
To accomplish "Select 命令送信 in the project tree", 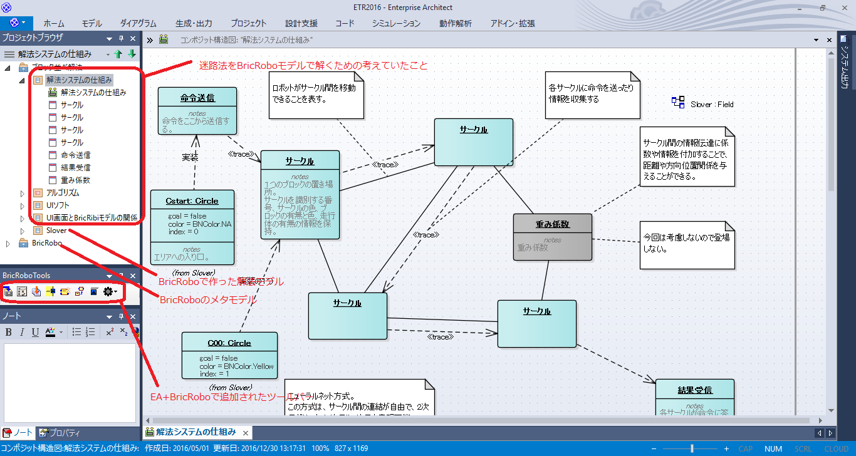I will coord(75,155).
